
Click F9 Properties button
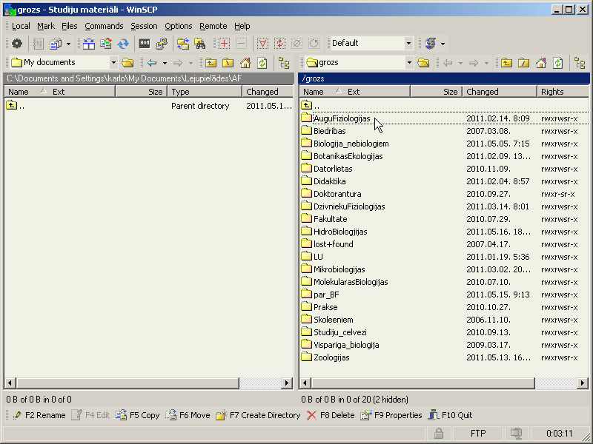coord(391,415)
